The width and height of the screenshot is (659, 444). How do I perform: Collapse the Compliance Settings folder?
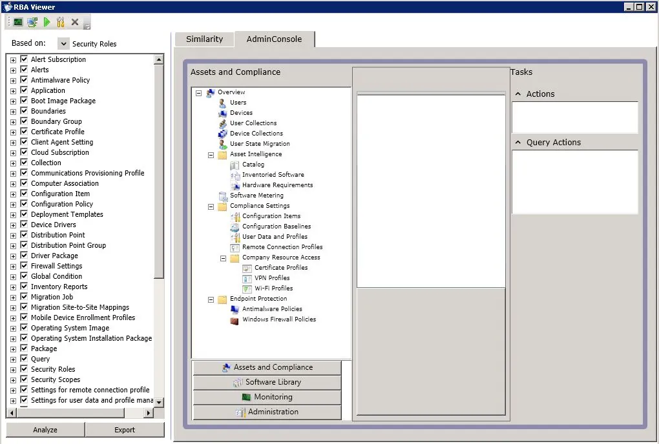pos(211,207)
